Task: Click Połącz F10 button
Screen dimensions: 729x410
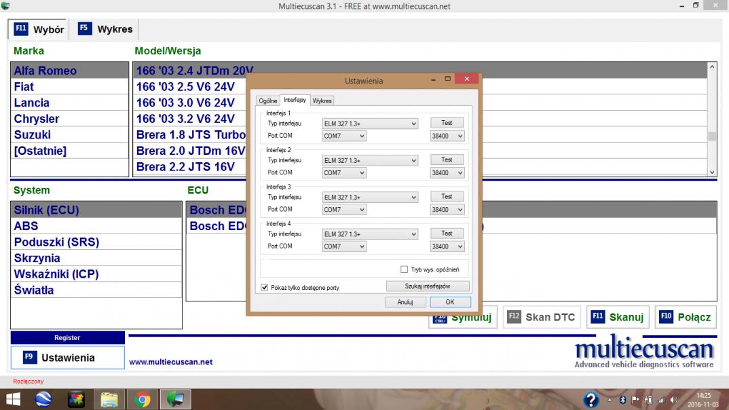Action: tap(686, 317)
